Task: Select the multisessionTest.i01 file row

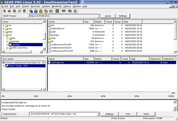Action: point(95,48)
